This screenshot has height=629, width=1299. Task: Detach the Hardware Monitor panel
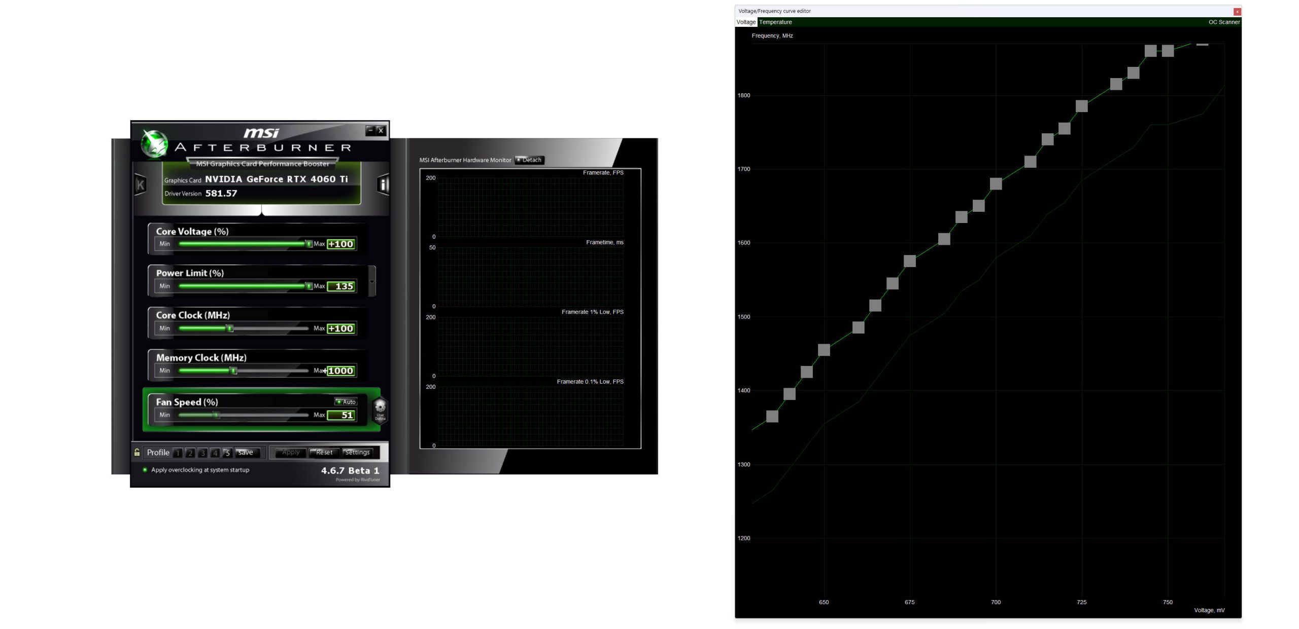[x=529, y=160]
